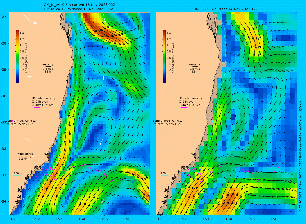Click tick value '0' on left colorbar
Viewport: 306px width, 224px height.
point(21,76)
